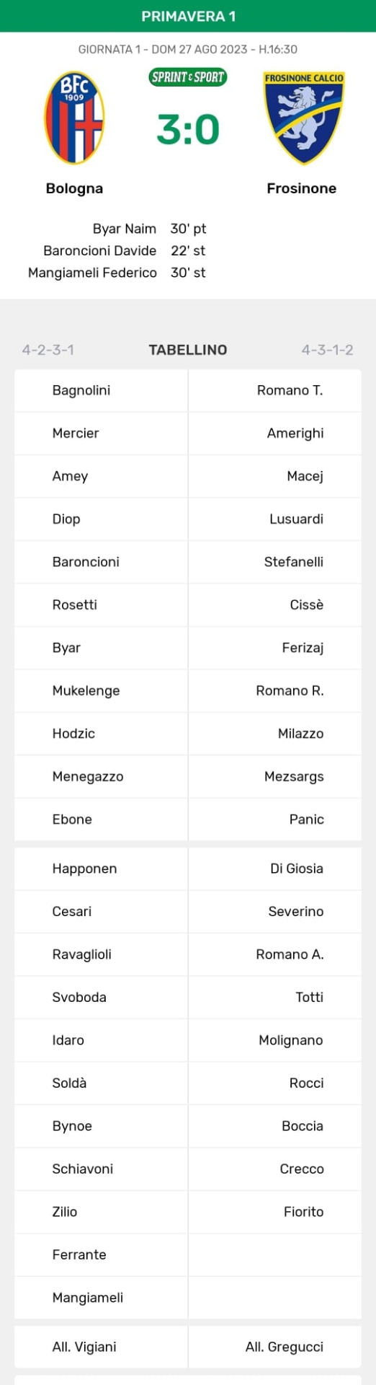
Task: Select Romano T. in the Frosinone lineup
Action: 290,390
